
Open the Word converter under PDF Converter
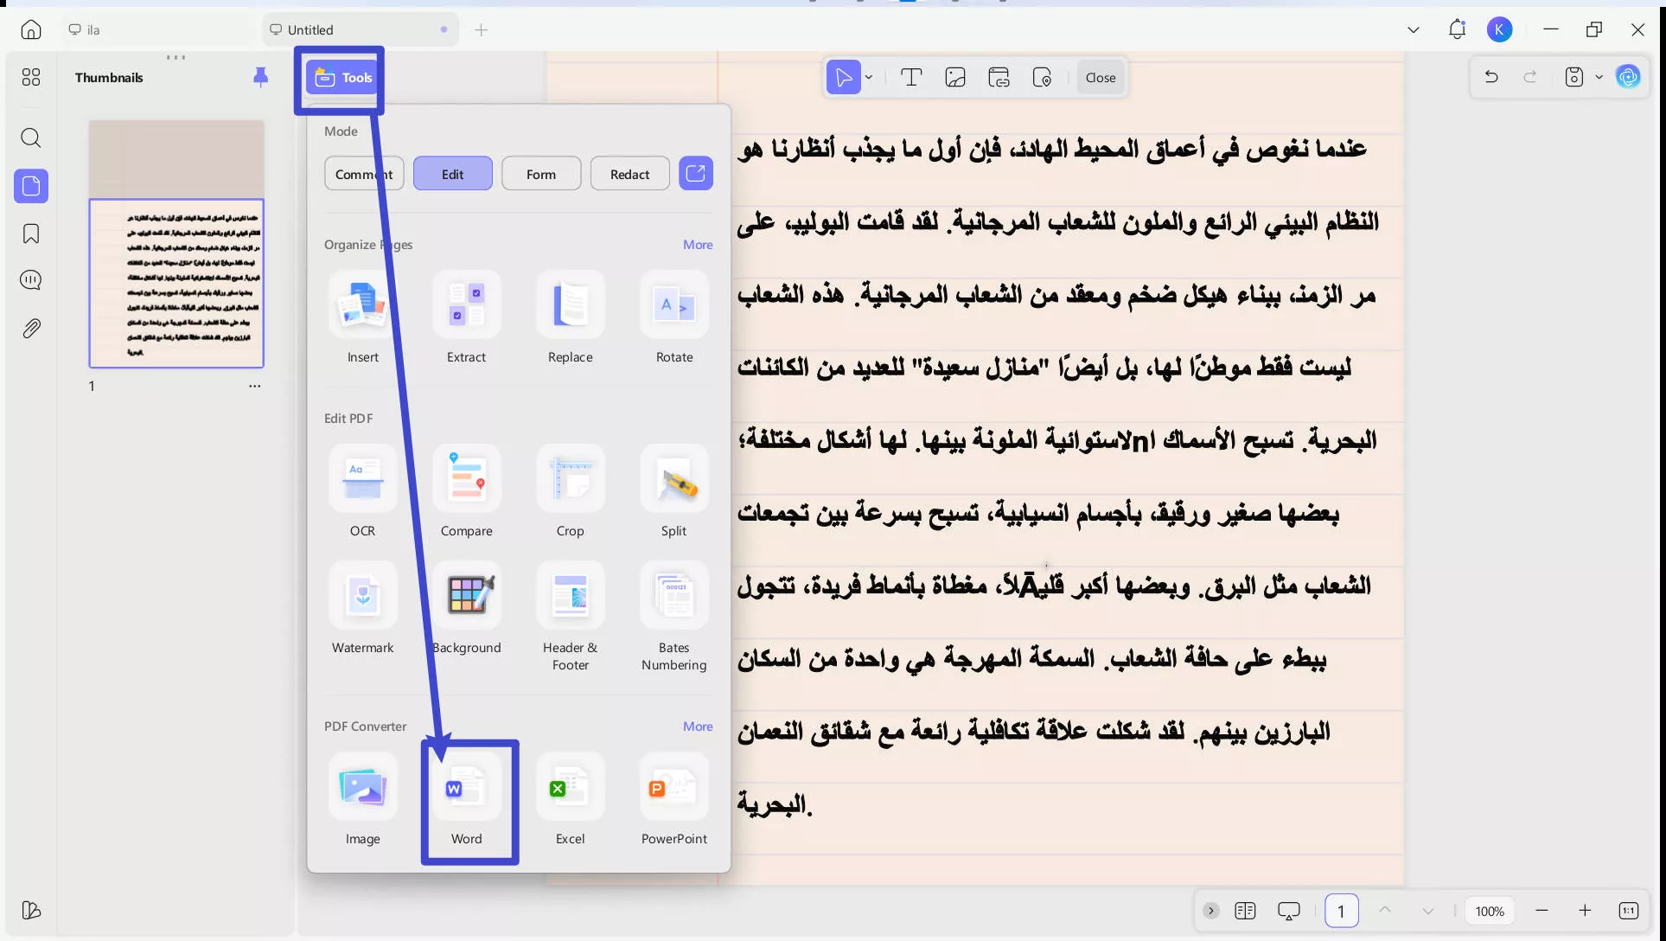tap(467, 799)
